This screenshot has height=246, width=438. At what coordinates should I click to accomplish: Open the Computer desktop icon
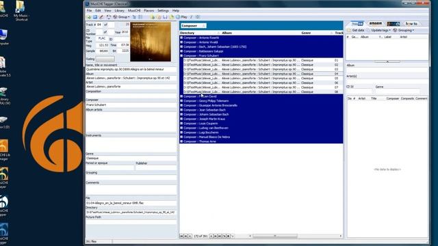(x=4, y=37)
